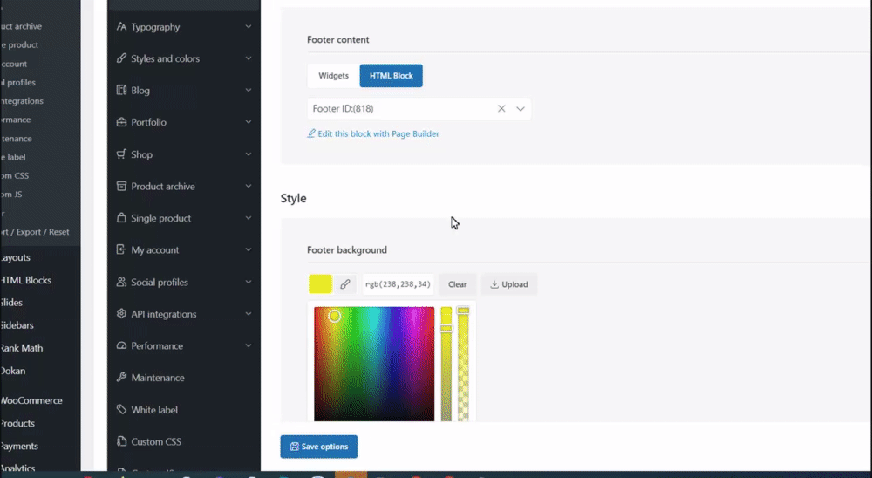The width and height of the screenshot is (872, 478).
Task: Click the Blog newspaper icon
Action: tap(121, 90)
